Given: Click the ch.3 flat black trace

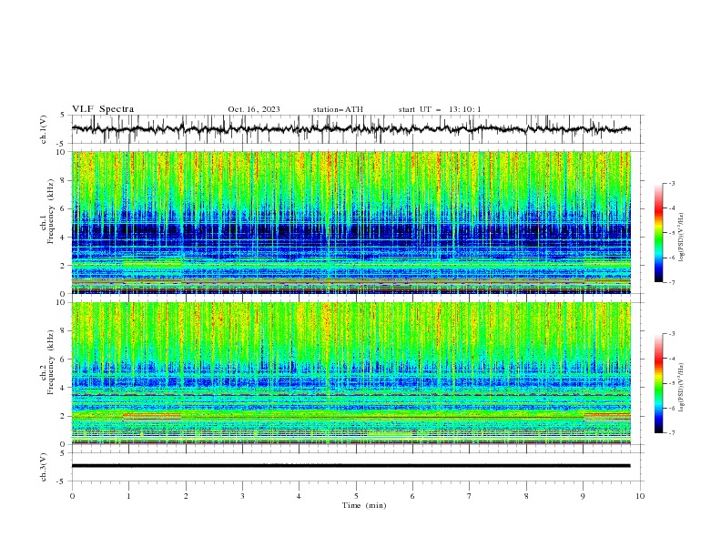Looking at the screenshot, I should 350,466.
